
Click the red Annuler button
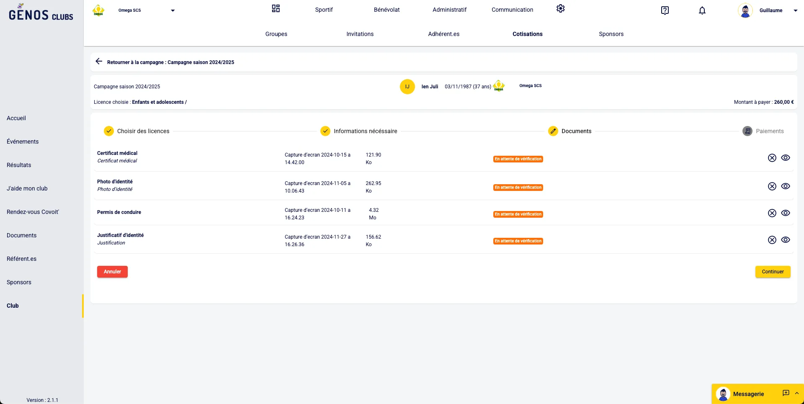pyautogui.click(x=112, y=272)
